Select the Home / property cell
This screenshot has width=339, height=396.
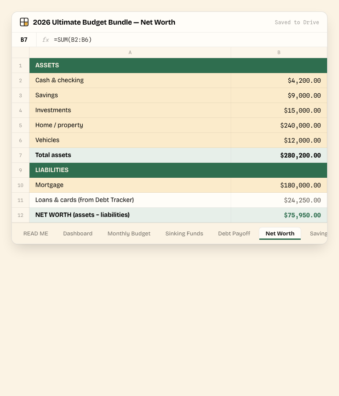[x=130, y=125]
